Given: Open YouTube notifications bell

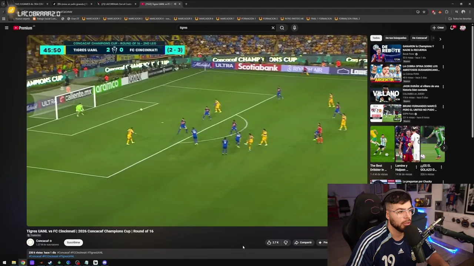Looking at the screenshot, I should pyautogui.click(x=452, y=28).
